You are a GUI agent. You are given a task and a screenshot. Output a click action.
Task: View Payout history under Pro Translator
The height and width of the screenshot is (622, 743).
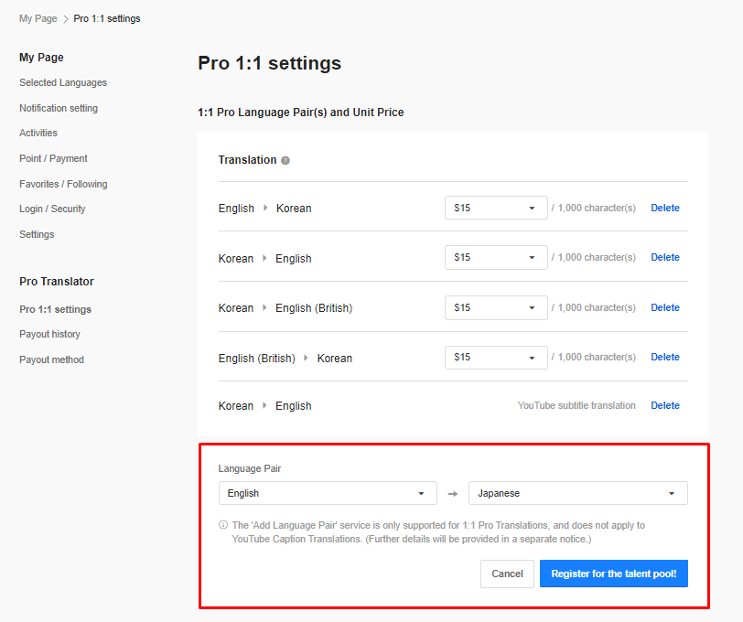[49, 334]
